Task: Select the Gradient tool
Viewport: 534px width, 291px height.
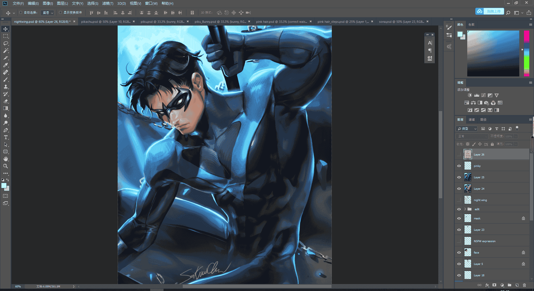Action: click(6, 108)
